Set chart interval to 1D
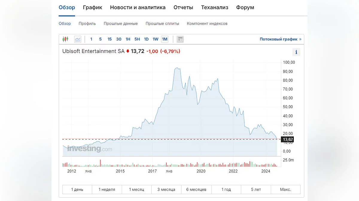Screen dimensions: 359x201 tap(146, 39)
